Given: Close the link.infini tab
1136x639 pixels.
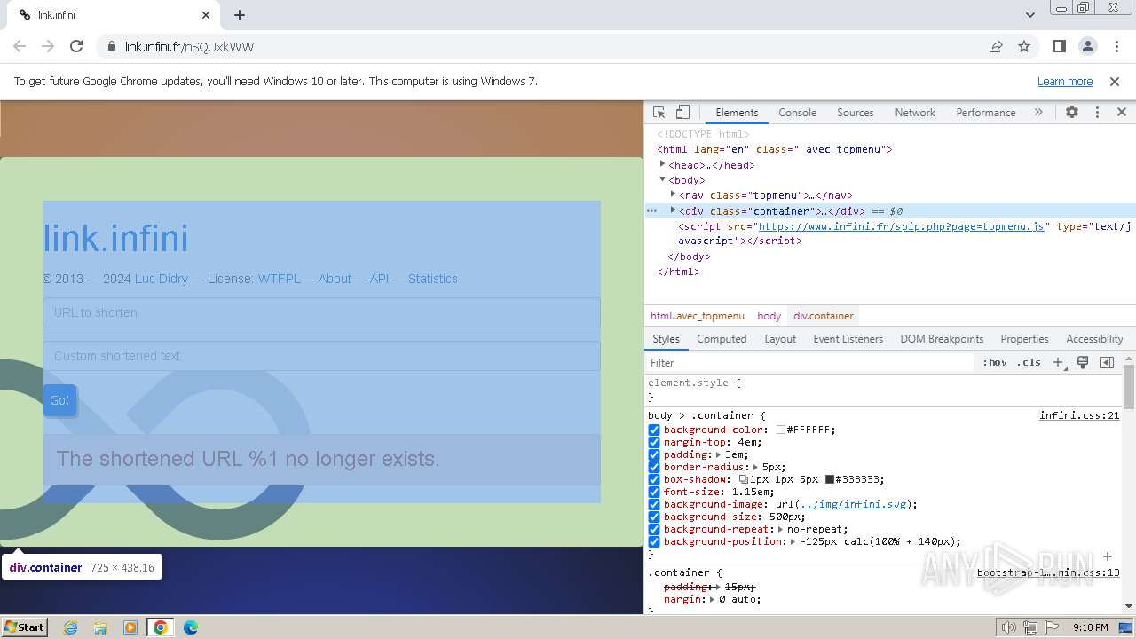Looking at the screenshot, I should (x=206, y=15).
